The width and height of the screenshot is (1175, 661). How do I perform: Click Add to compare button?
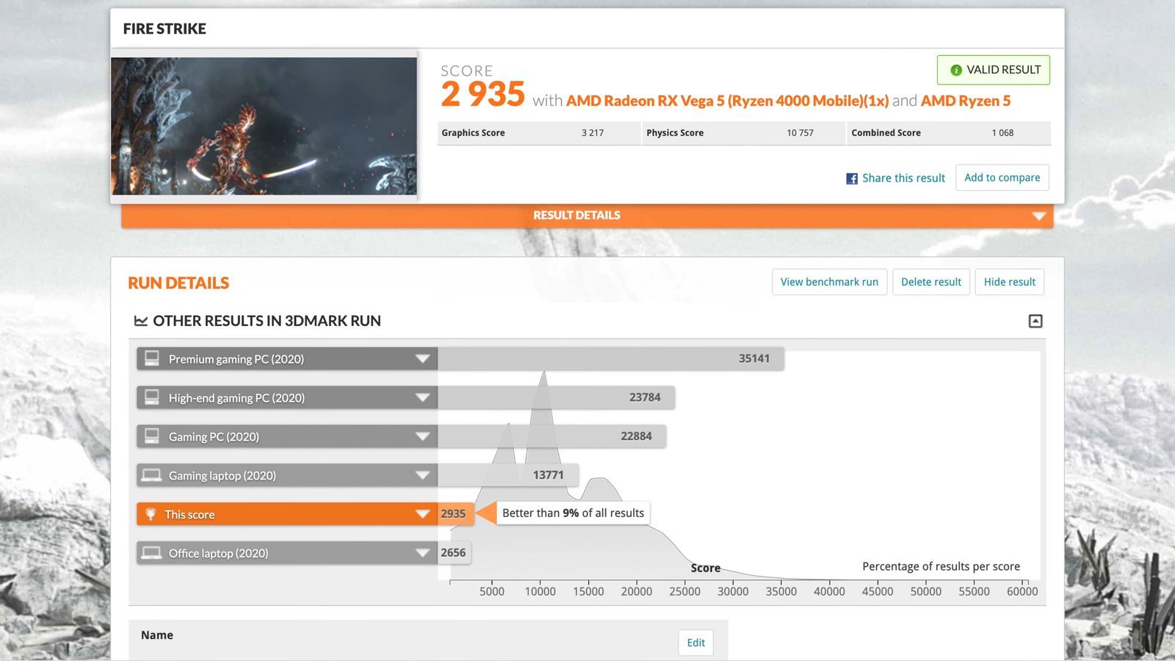(x=1002, y=178)
